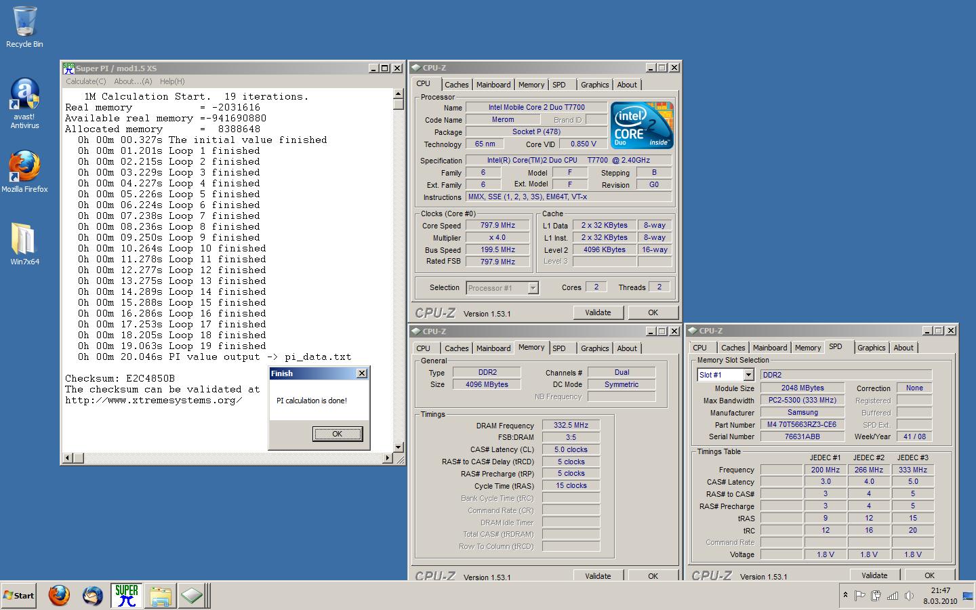Click Super PI horizontal scrollbar left arrow
976x610 pixels.
click(67, 458)
